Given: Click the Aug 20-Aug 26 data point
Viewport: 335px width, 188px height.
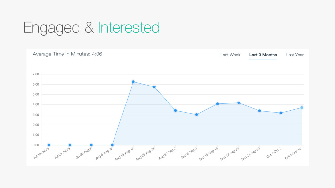Looking at the screenshot, I should [x=154, y=87].
